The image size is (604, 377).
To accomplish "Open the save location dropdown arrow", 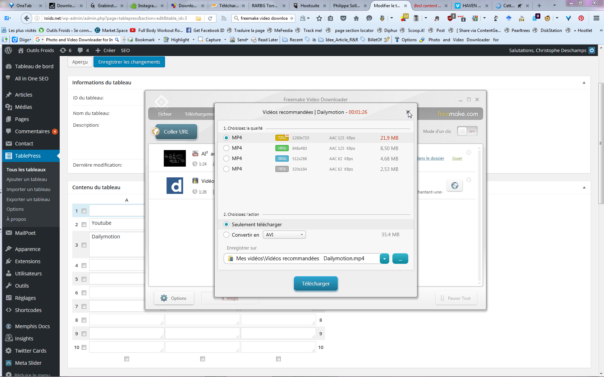I will click(x=384, y=259).
